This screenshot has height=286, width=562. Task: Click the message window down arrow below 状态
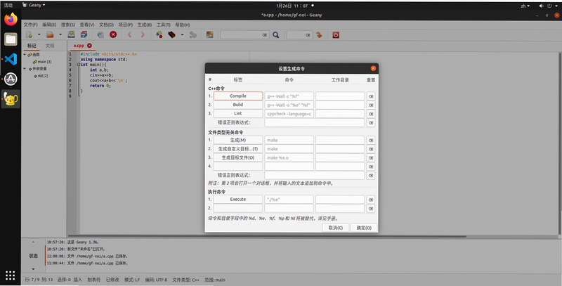pos(33,269)
